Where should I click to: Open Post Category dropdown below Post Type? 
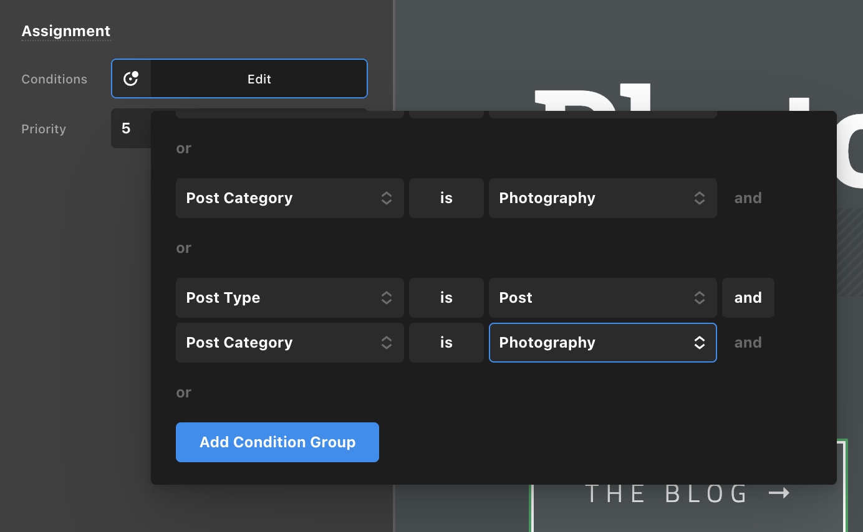(290, 343)
